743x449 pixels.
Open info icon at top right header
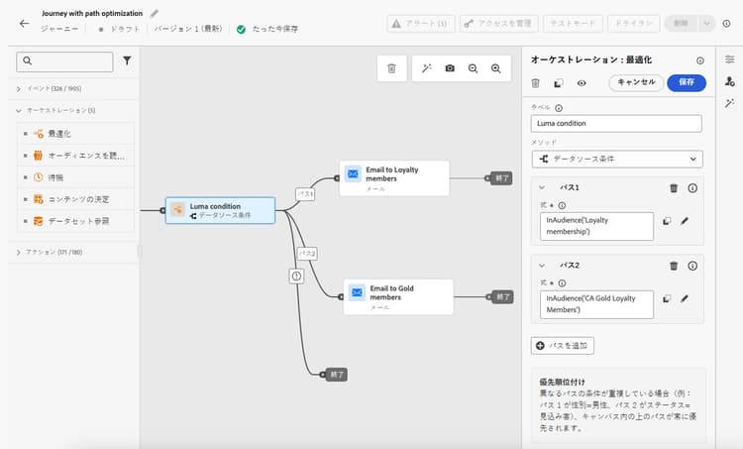pos(726,23)
